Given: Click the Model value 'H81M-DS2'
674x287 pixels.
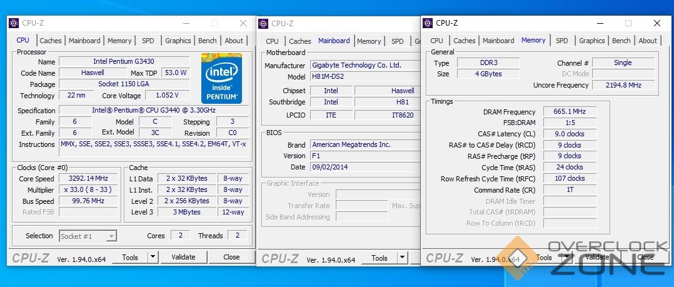Looking at the screenshot, I should [x=366, y=77].
